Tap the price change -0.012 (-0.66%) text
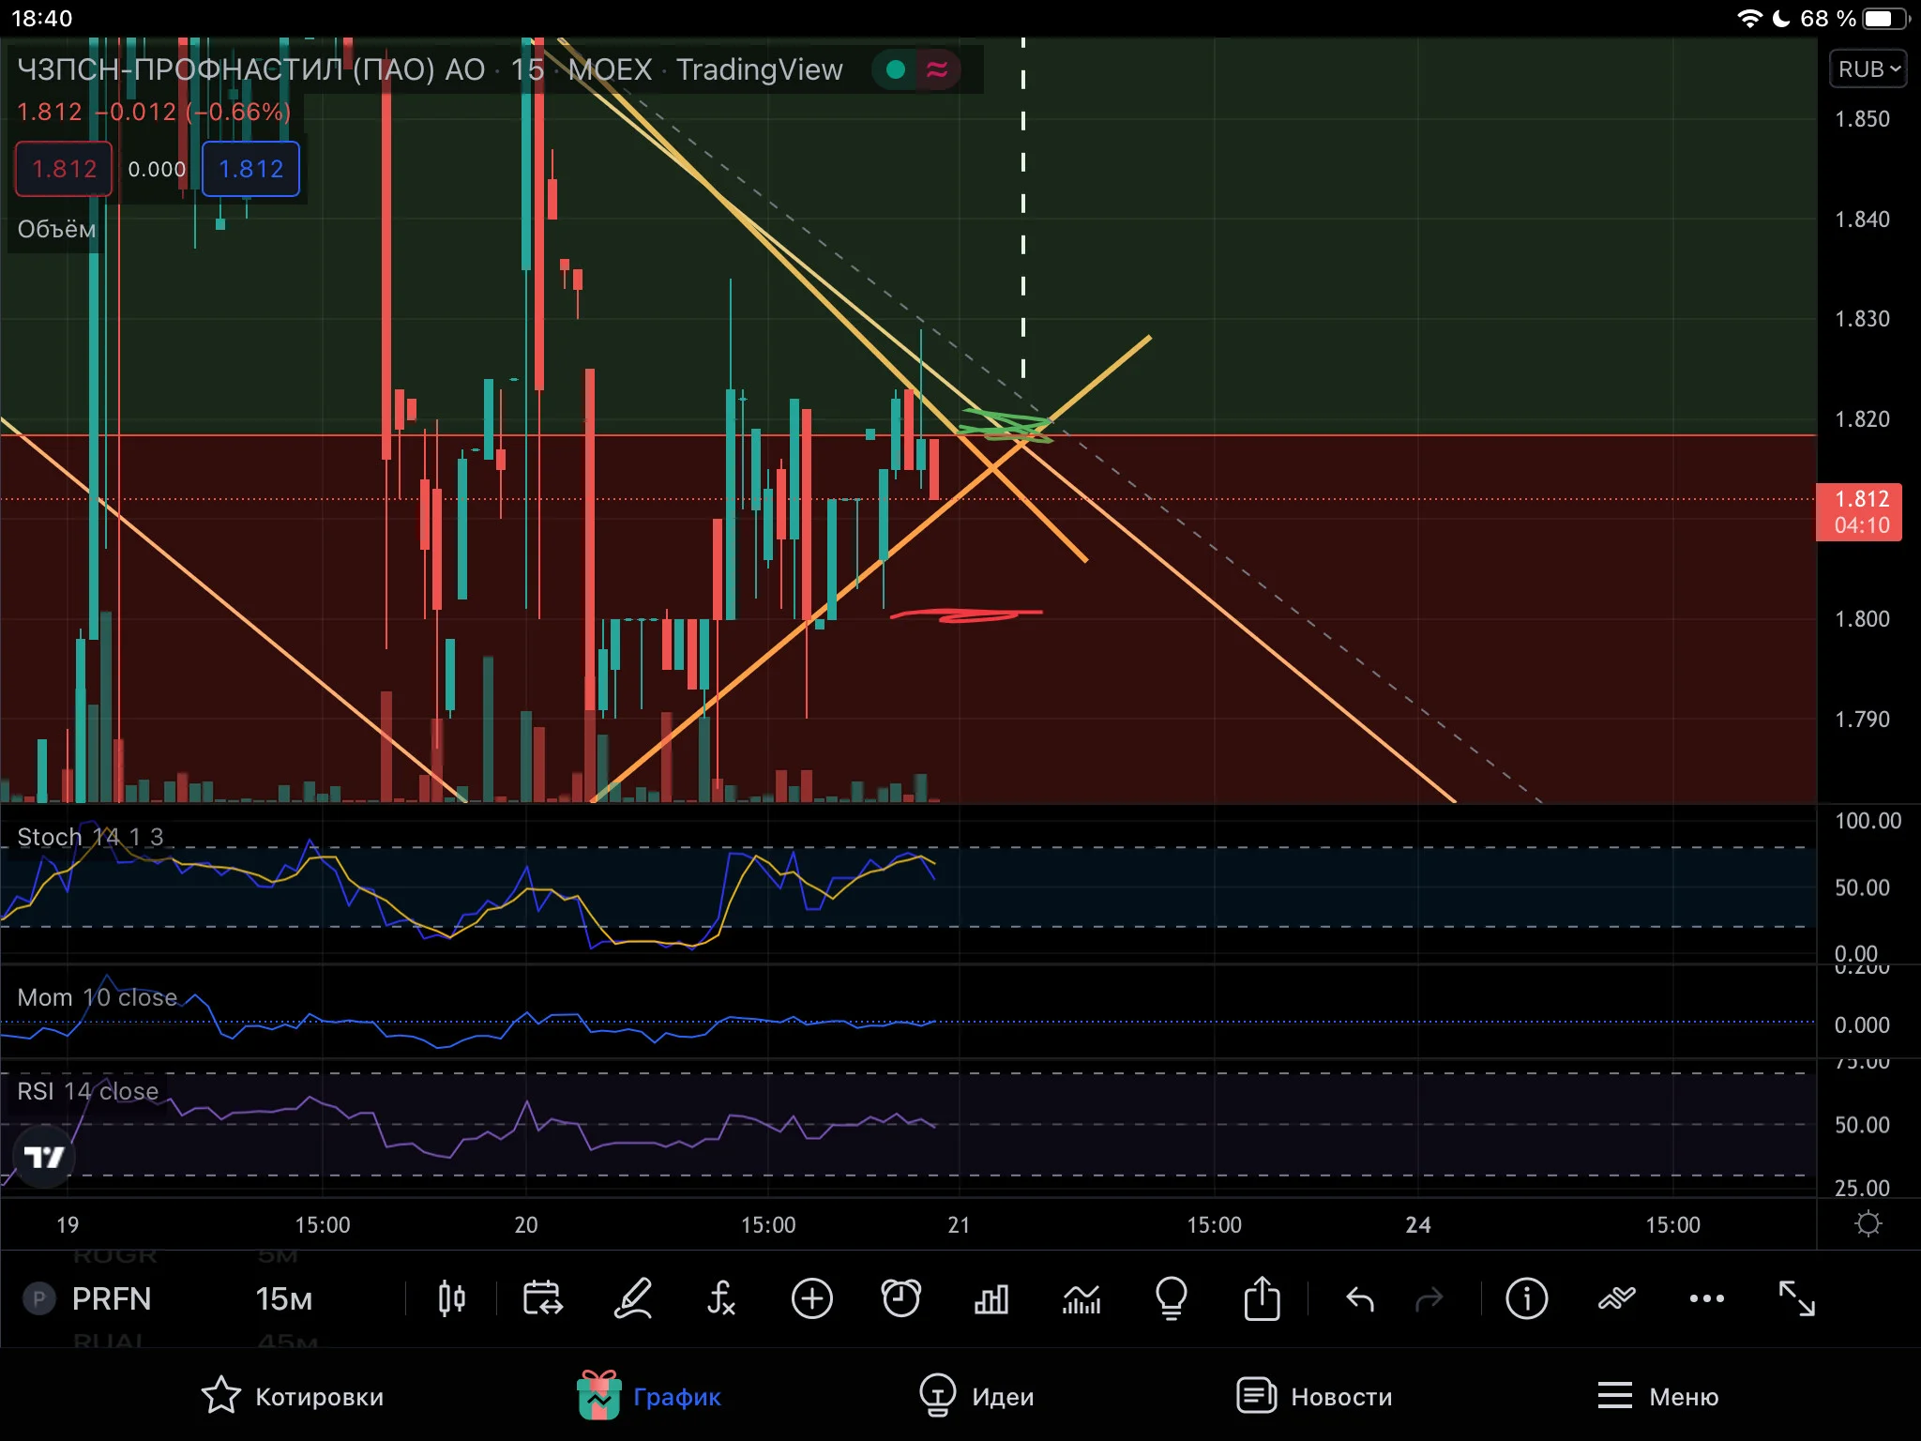The image size is (1921, 1441). coord(194,113)
